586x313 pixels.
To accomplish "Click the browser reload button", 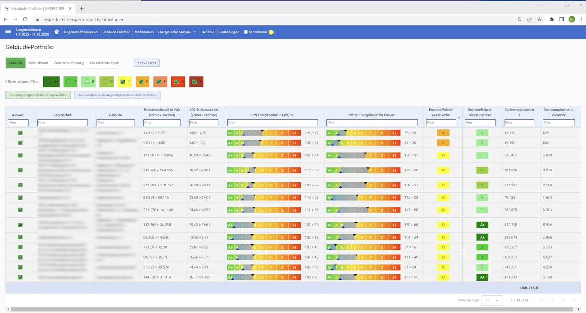I will (25, 20).
